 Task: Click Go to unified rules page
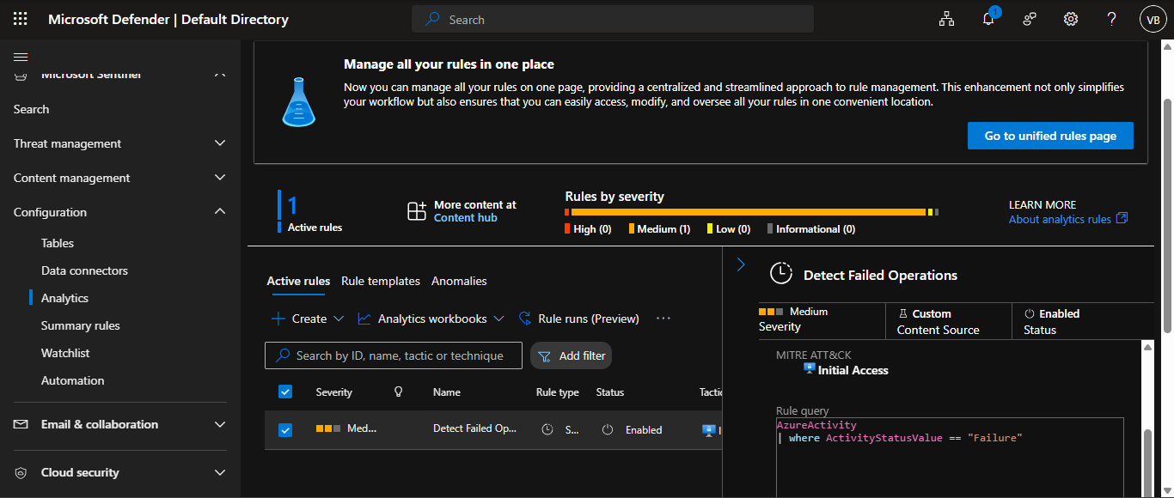(x=1050, y=136)
